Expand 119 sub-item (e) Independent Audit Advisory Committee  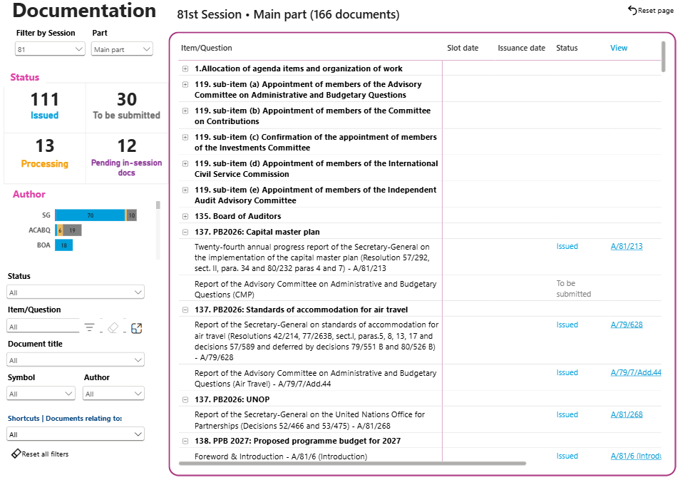tap(185, 190)
